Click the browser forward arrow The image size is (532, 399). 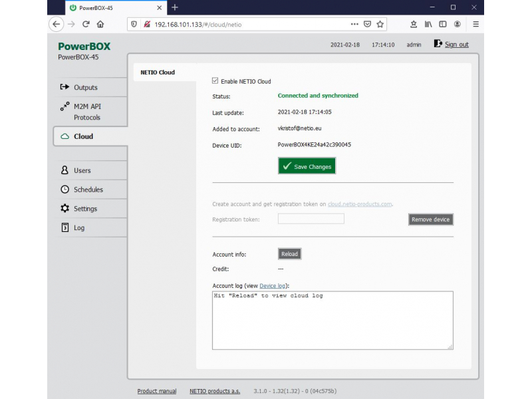71,24
